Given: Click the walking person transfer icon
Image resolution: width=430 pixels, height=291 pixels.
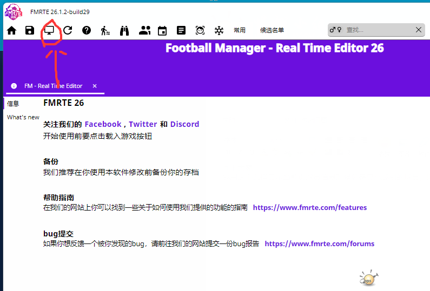Looking at the screenshot, I should (105, 31).
